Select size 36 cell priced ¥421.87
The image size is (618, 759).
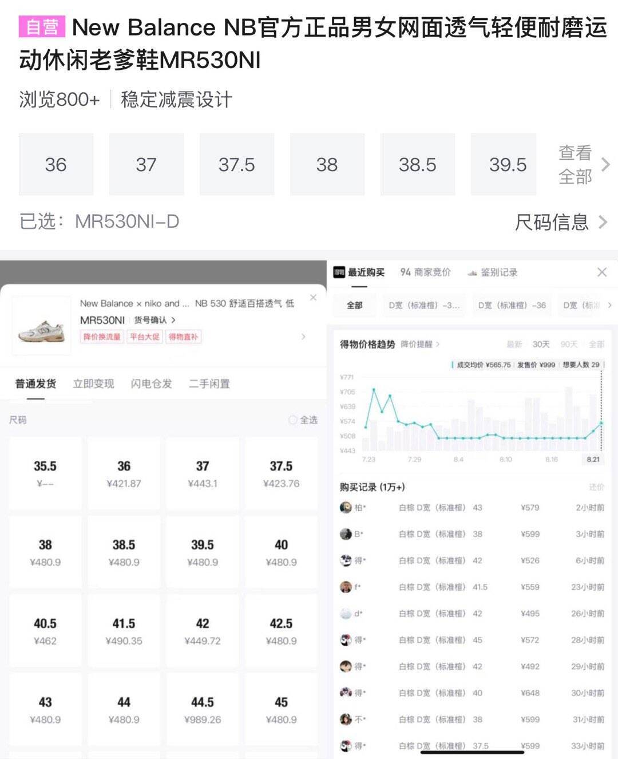pos(124,473)
